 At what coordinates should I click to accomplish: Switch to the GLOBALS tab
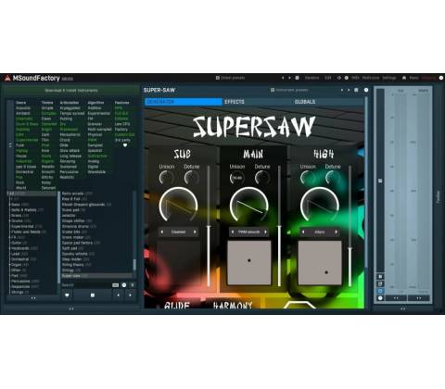click(305, 102)
